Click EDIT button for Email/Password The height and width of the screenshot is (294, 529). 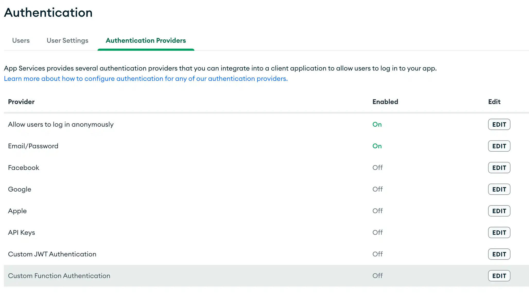[499, 146]
